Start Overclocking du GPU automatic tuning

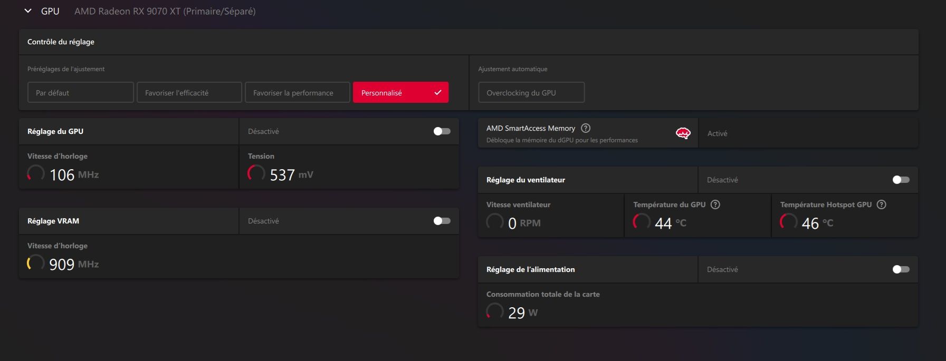(531, 92)
